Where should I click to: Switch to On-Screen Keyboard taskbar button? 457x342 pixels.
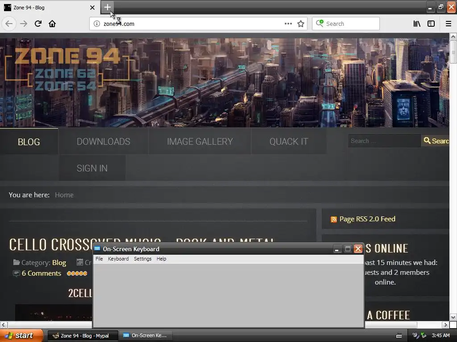(x=146, y=336)
